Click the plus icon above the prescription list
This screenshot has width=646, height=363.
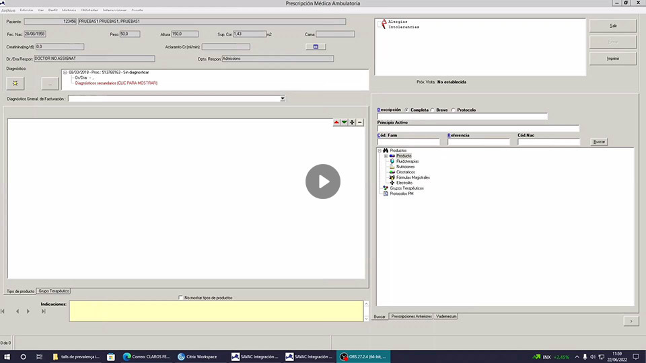(352, 122)
